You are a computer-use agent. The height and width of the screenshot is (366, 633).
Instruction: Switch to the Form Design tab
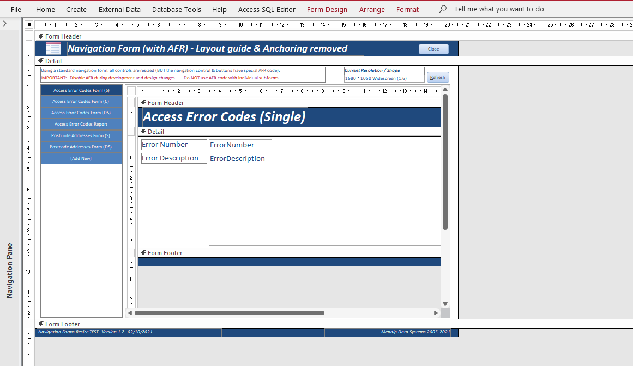pyautogui.click(x=327, y=9)
